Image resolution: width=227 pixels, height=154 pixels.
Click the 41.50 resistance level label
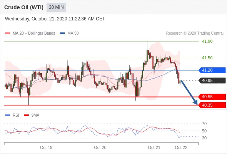pos(207,58)
